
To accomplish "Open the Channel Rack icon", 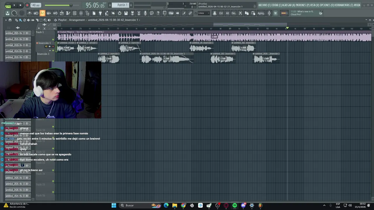I will [75, 13].
